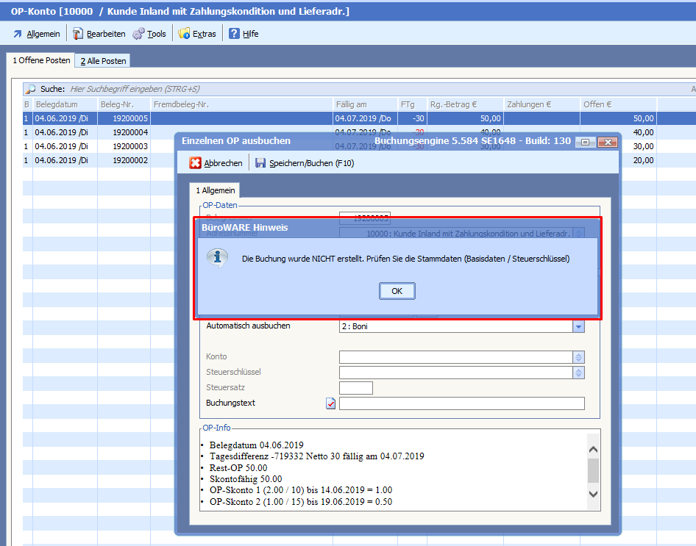Click the OP-Info scroll down arrow

coord(593,494)
